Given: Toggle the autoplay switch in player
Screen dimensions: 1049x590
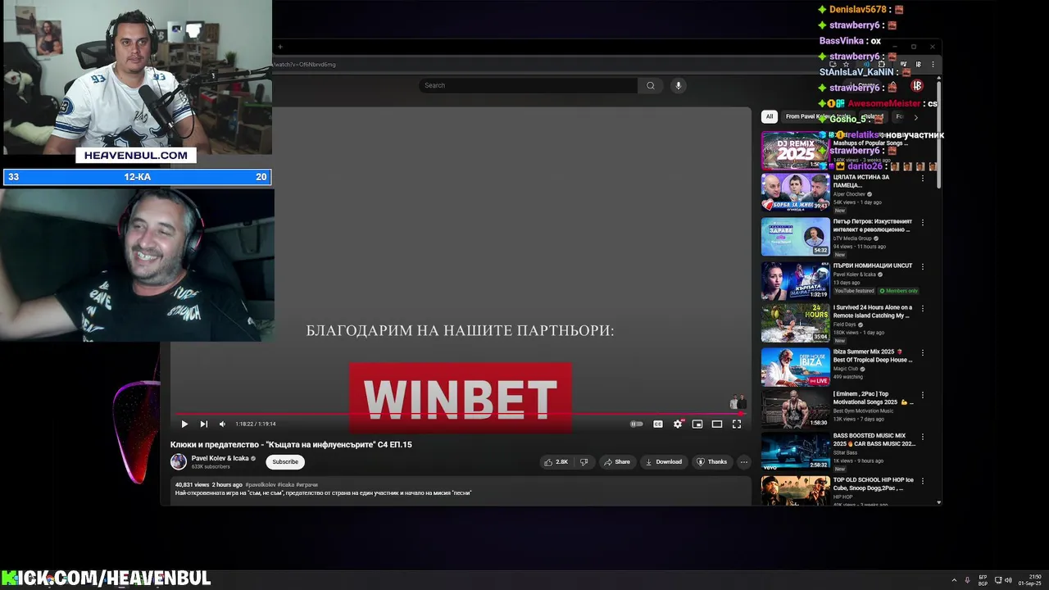Looking at the screenshot, I should tap(637, 424).
